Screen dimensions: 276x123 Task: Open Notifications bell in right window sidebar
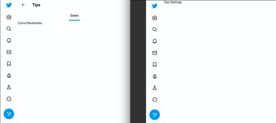click(155, 41)
